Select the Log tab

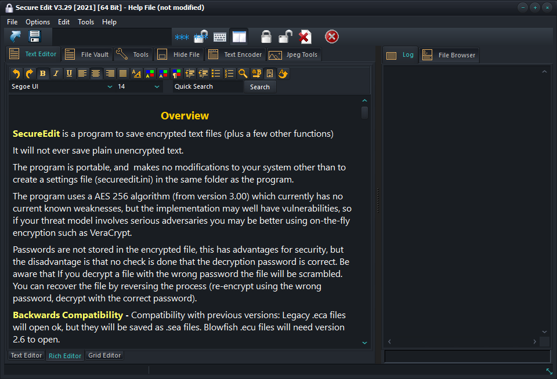[400, 55]
